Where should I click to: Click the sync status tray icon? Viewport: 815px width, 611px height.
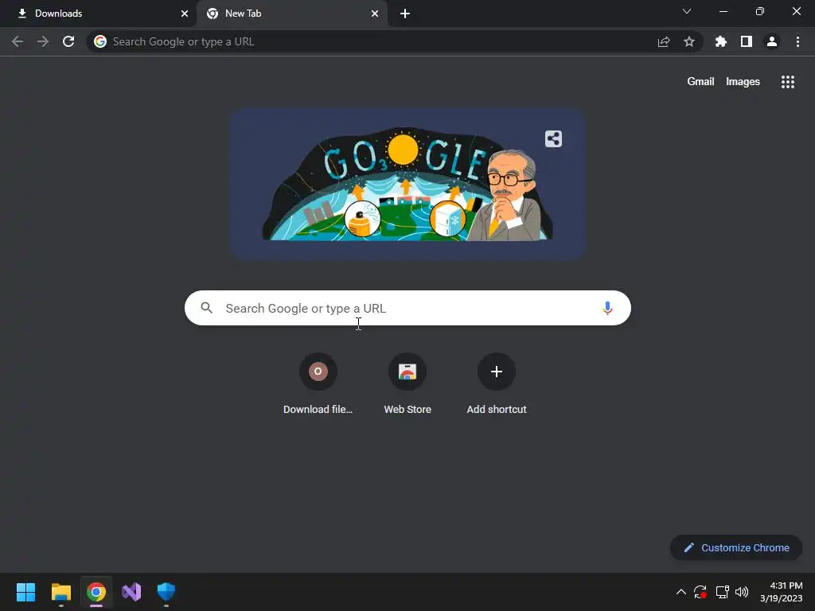coord(700,592)
